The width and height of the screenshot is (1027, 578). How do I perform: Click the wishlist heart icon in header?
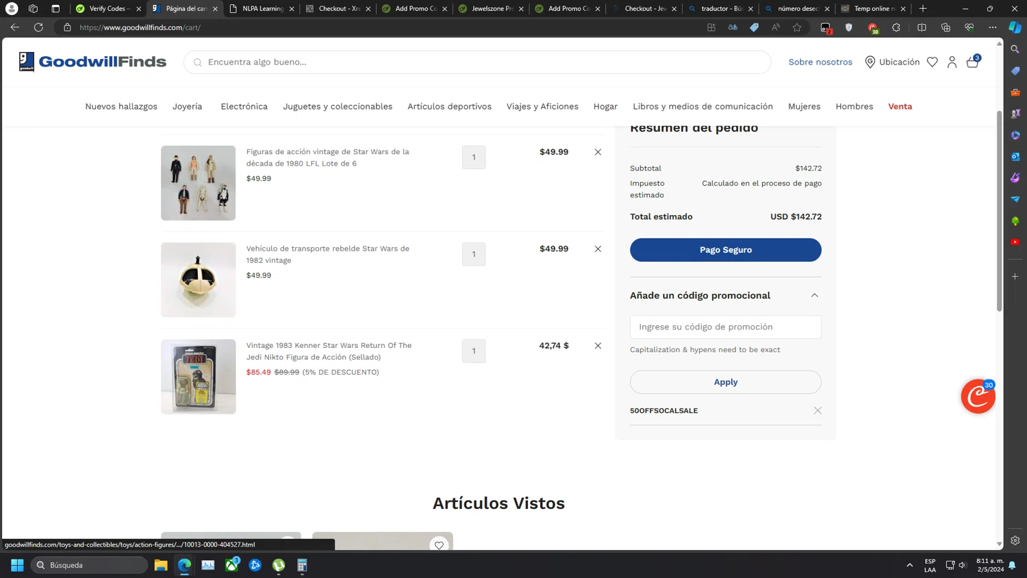click(932, 62)
